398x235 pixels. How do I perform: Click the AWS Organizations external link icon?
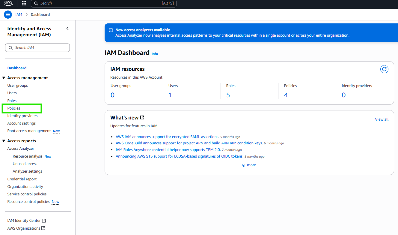click(43, 228)
